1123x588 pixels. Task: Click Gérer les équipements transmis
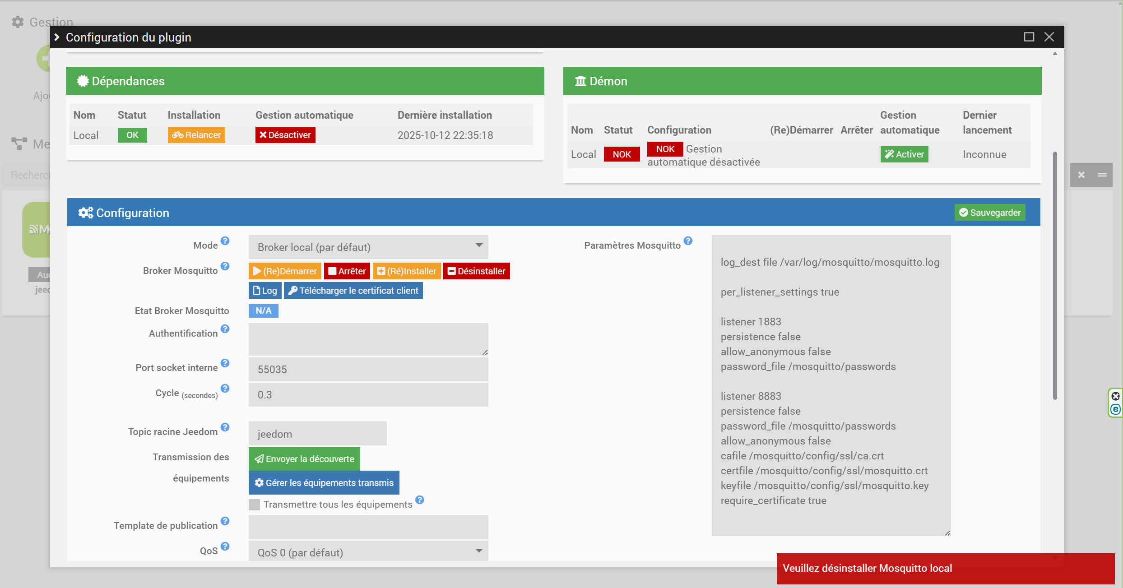tap(324, 483)
